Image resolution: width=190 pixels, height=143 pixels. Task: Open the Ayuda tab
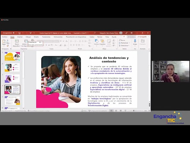pyautogui.click(x=114, y=37)
